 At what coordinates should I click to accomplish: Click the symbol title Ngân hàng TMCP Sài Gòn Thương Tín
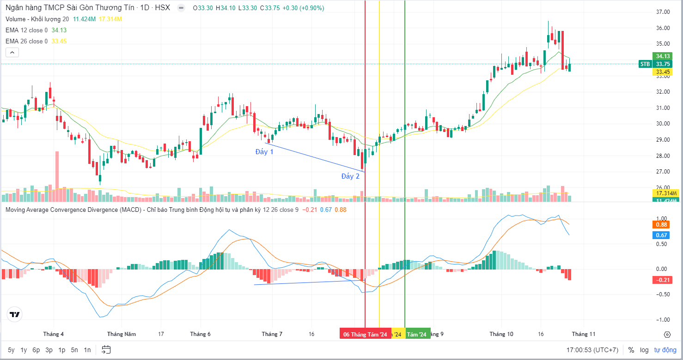[70, 8]
